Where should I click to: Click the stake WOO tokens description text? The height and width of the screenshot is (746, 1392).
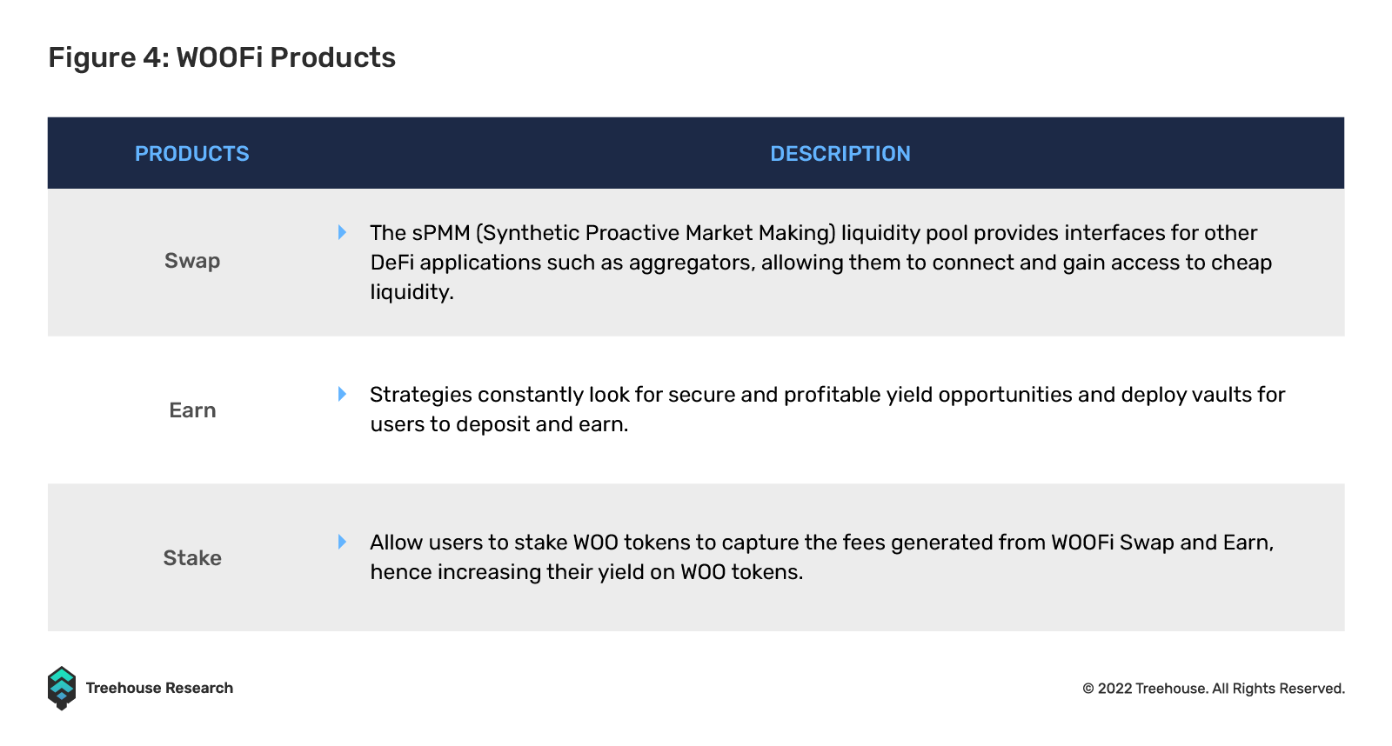pos(821,557)
